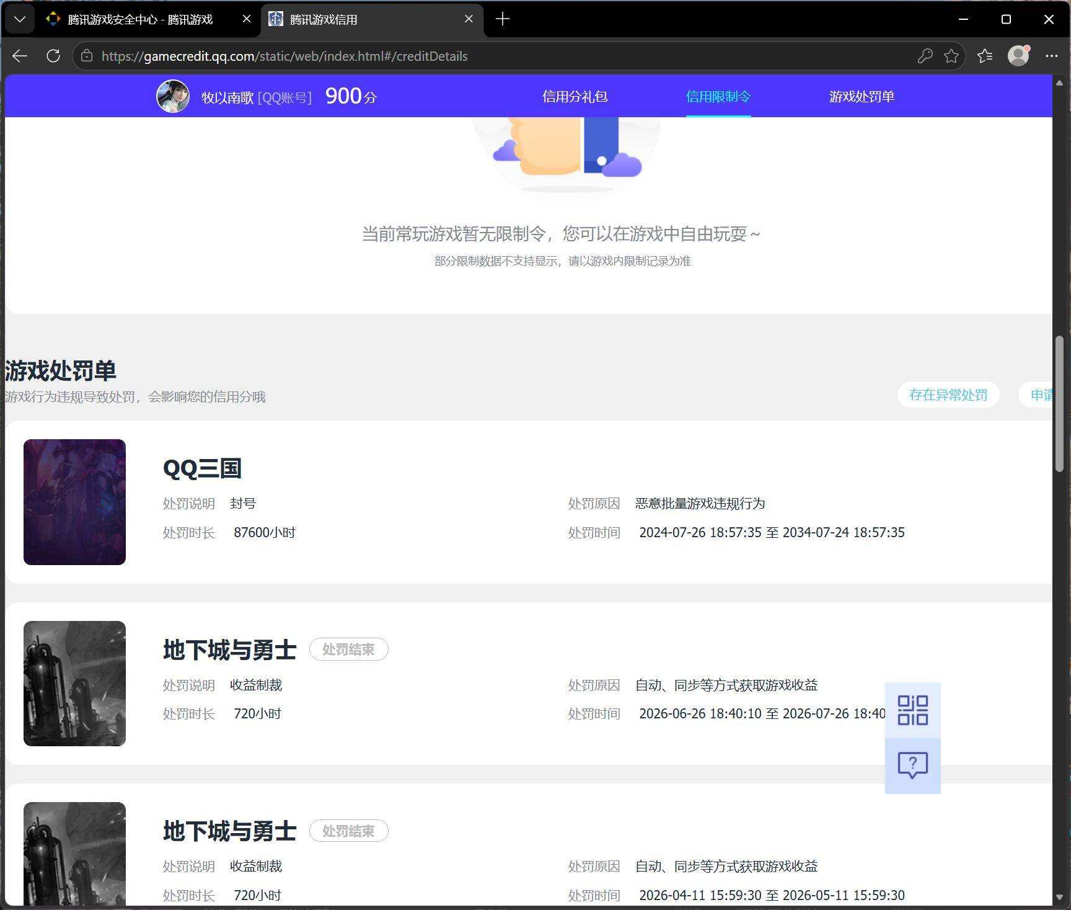View site information lock icon

(x=87, y=56)
